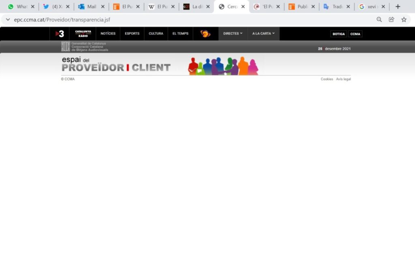Open the Catalunya Ràdio logo link
Viewport: 415px width, 261px height.
83,34
